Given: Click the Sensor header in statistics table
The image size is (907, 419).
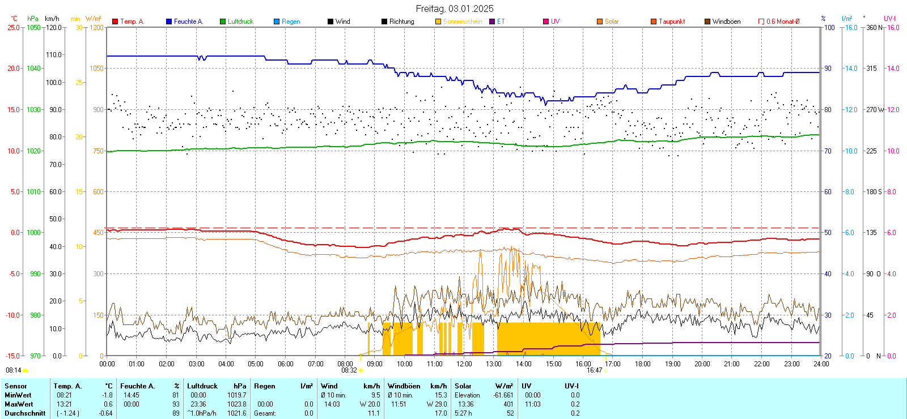Looking at the screenshot, I should click(16, 386).
